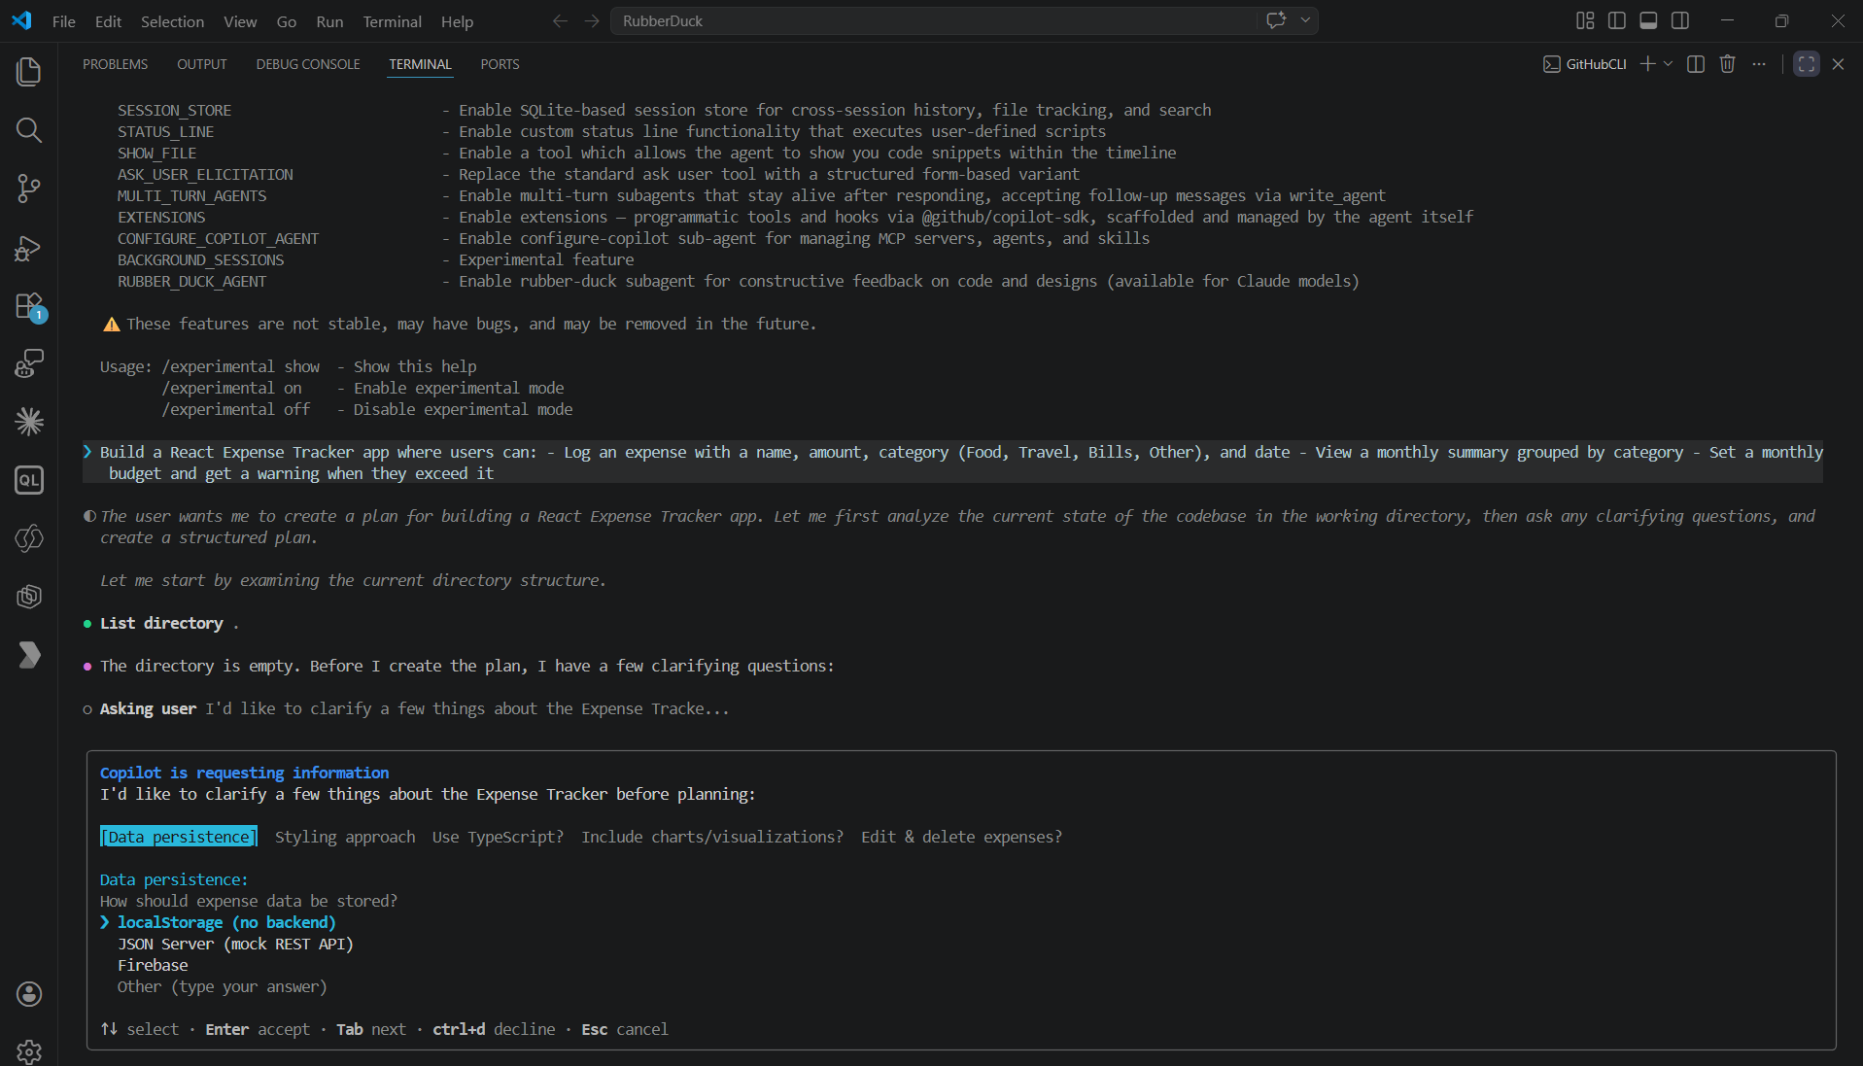Kill terminal with trash icon
The width and height of the screenshot is (1863, 1066).
pyautogui.click(x=1727, y=64)
